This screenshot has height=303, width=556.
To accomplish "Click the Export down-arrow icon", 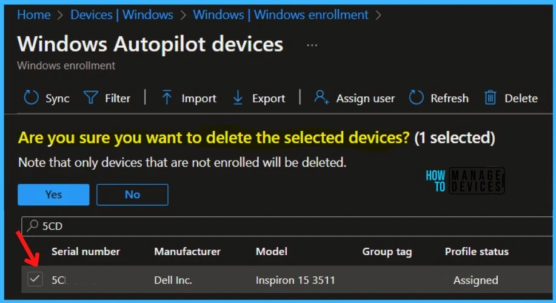I will pos(238,98).
